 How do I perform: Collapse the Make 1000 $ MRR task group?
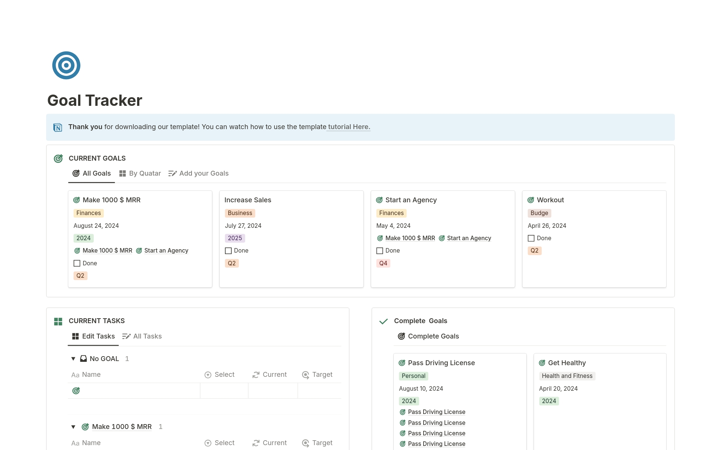pos(73,427)
